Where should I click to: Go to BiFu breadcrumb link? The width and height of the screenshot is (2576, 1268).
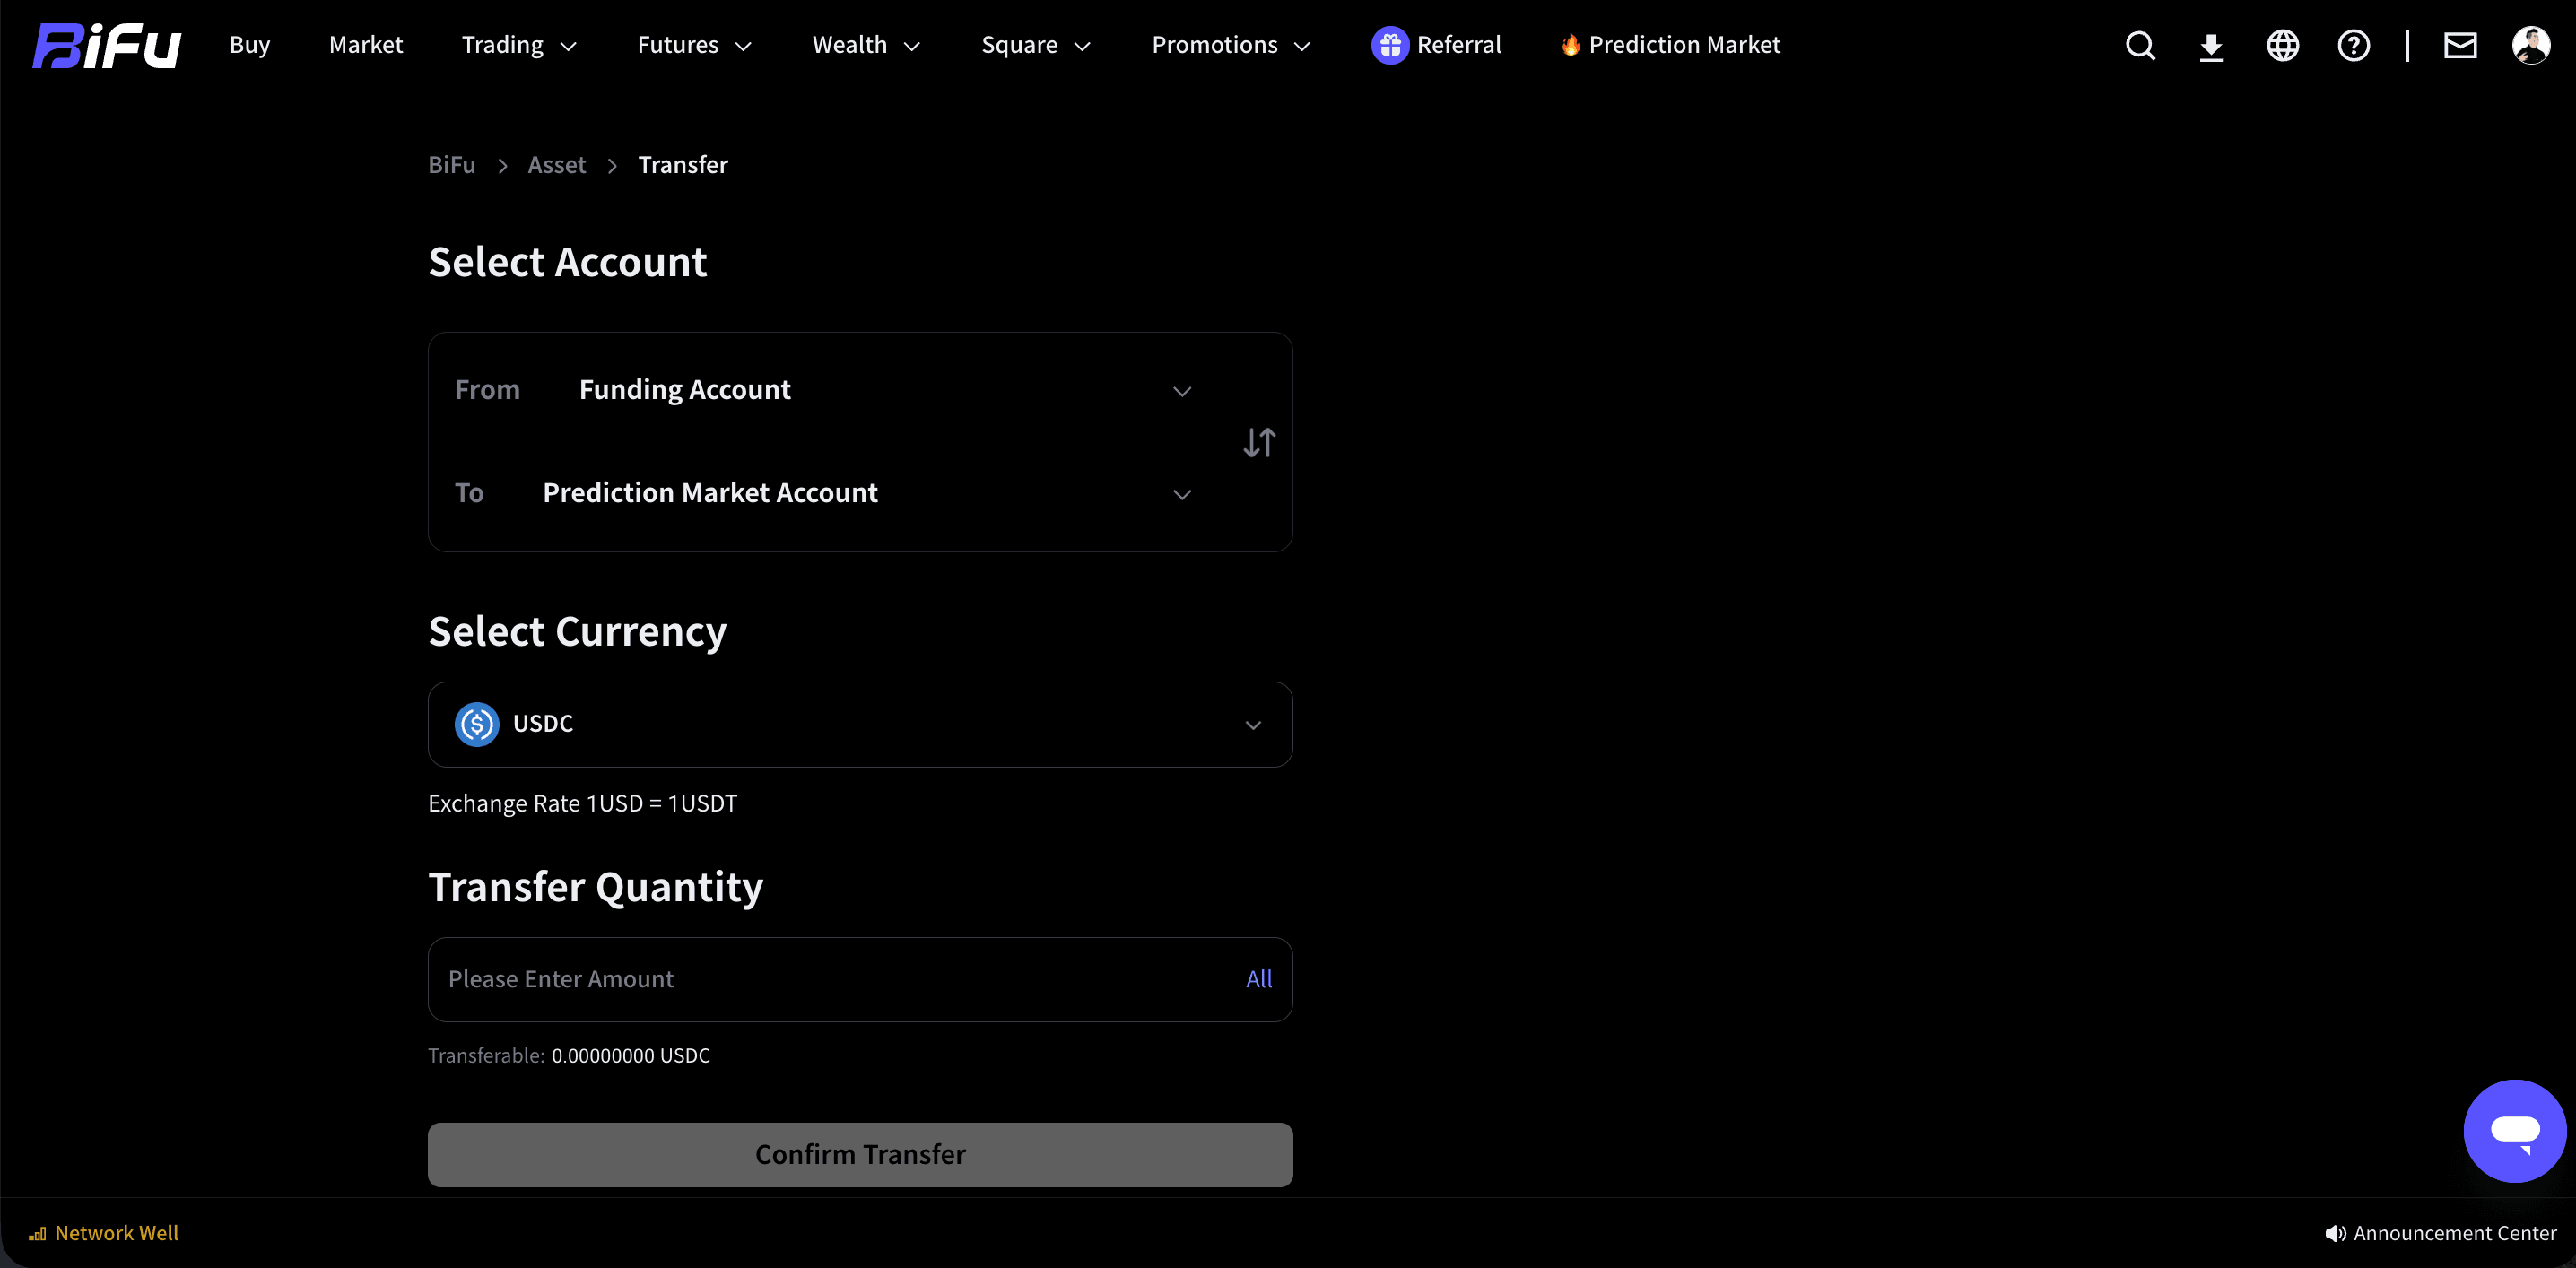pos(452,165)
